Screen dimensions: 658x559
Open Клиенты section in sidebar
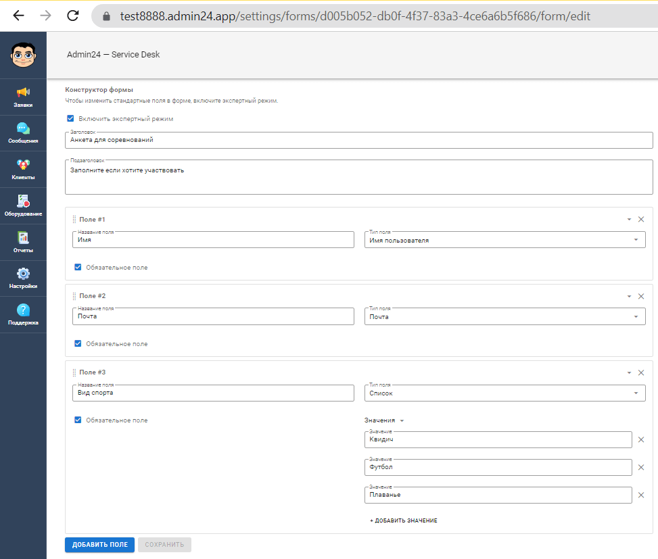23,170
